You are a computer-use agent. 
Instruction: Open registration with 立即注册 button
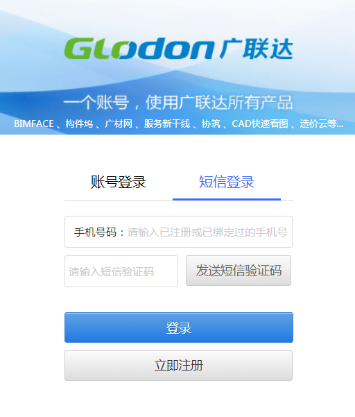pos(179,366)
